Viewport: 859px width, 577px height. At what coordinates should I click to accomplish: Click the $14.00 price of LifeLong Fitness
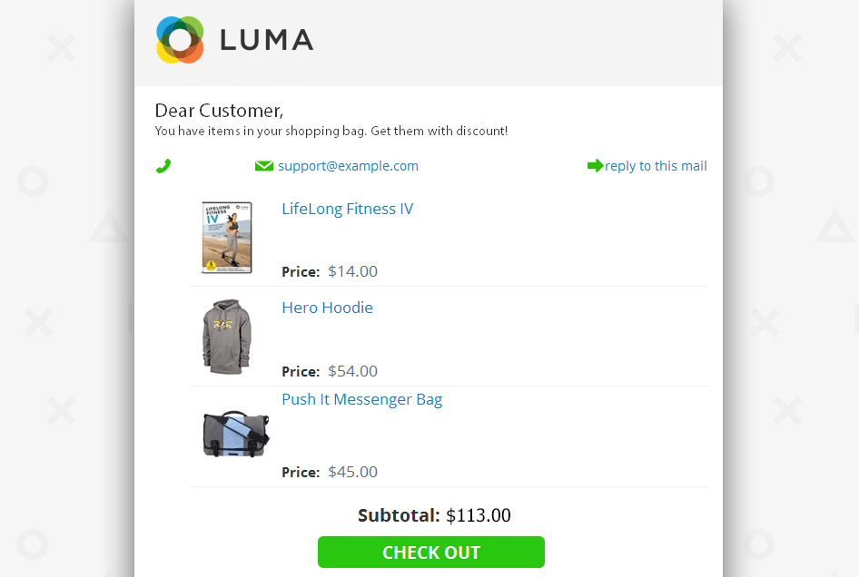(353, 271)
